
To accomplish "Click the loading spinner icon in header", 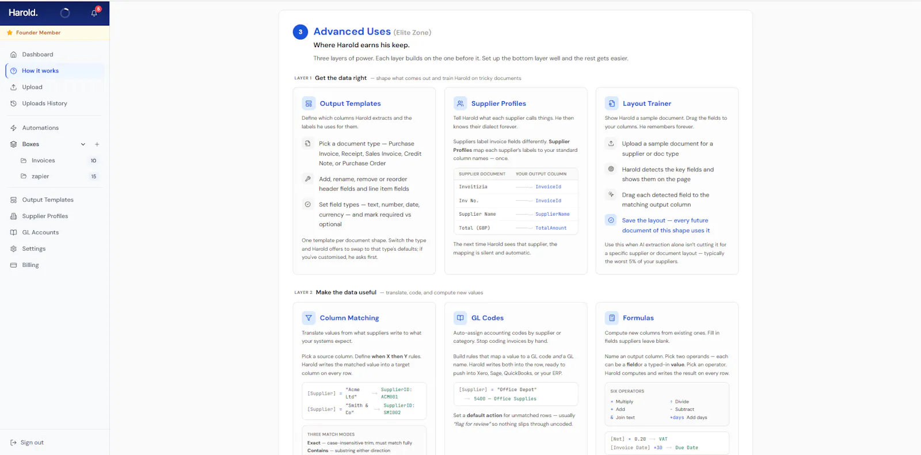I will [65, 13].
